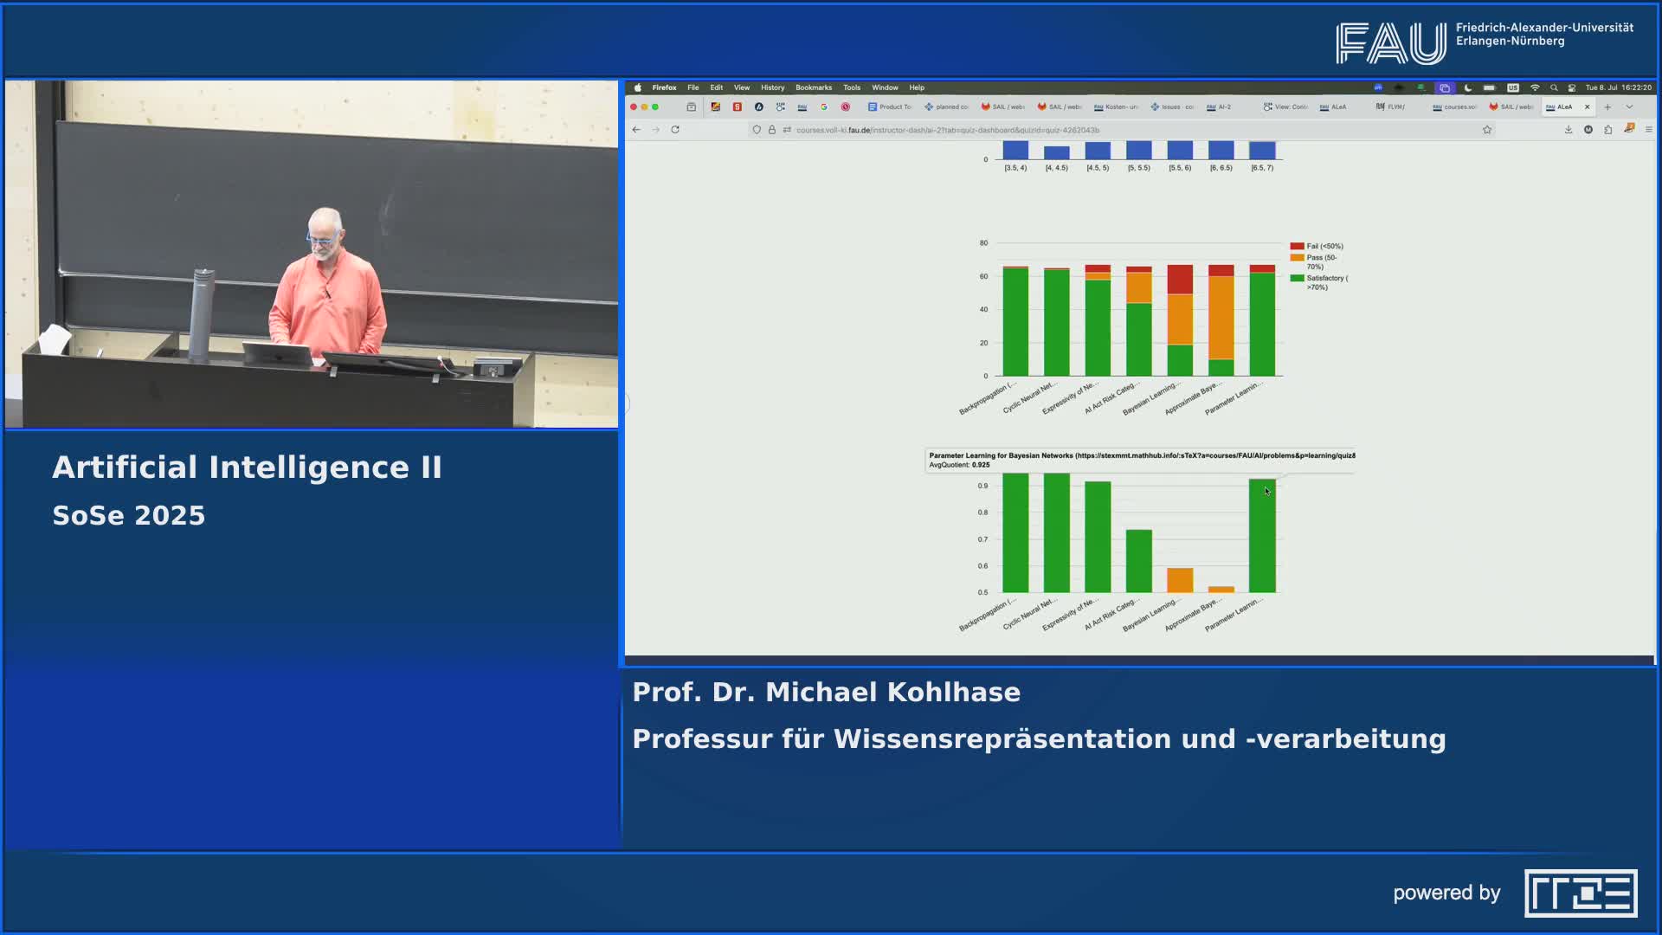Click tracking protection shield icon
Screen dimensions: 1662x935
(757, 130)
